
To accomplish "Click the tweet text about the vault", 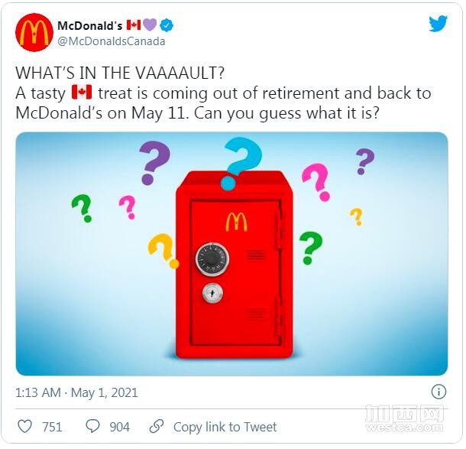I will 223,93.
